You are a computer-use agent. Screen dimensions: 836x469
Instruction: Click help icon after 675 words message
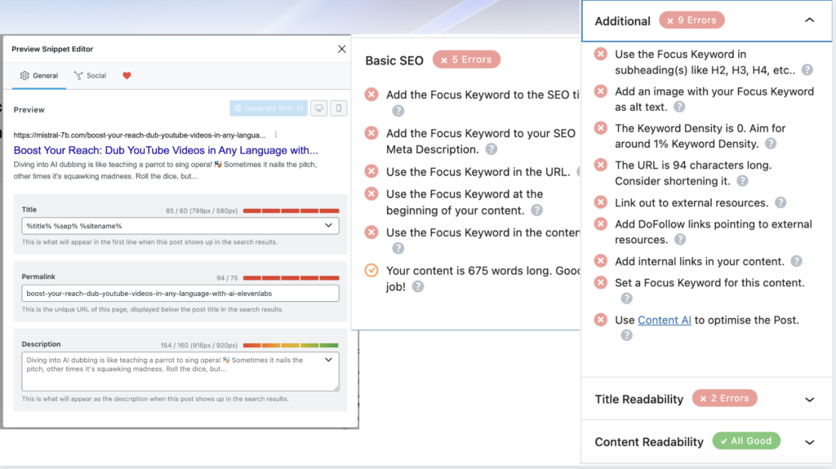coord(418,286)
